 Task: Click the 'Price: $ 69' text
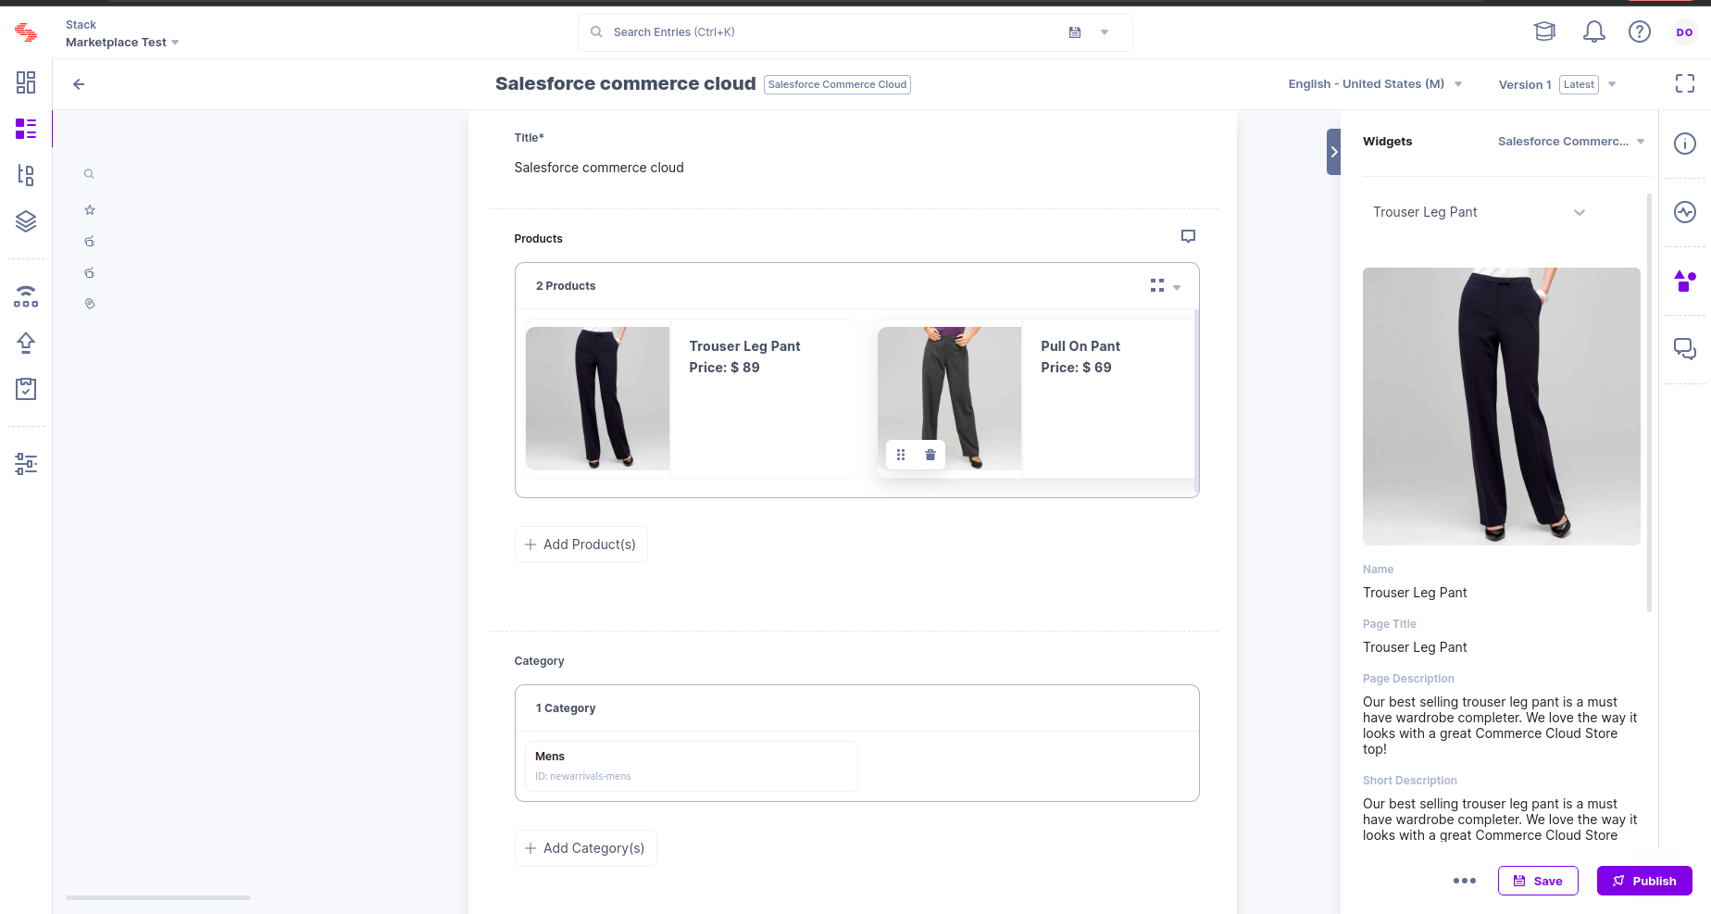1076,368
